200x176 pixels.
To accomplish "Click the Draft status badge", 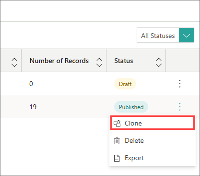I will [125, 84].
